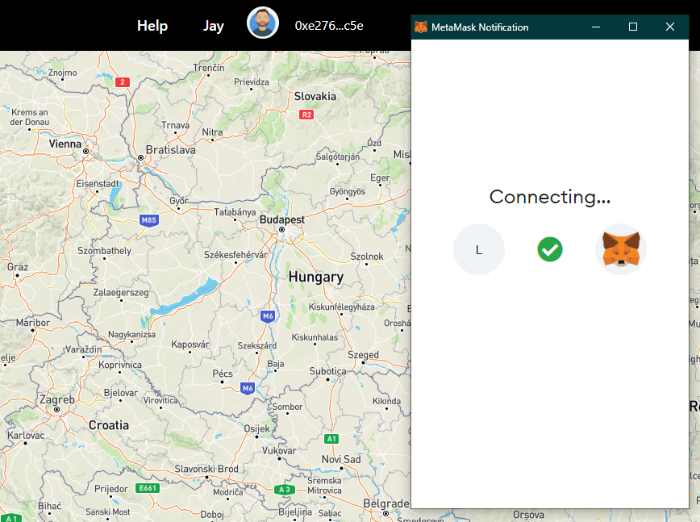Click Maribor label on map
This screenshot has height=522, width=700.
pyautogui.click(x=33, y=323)
